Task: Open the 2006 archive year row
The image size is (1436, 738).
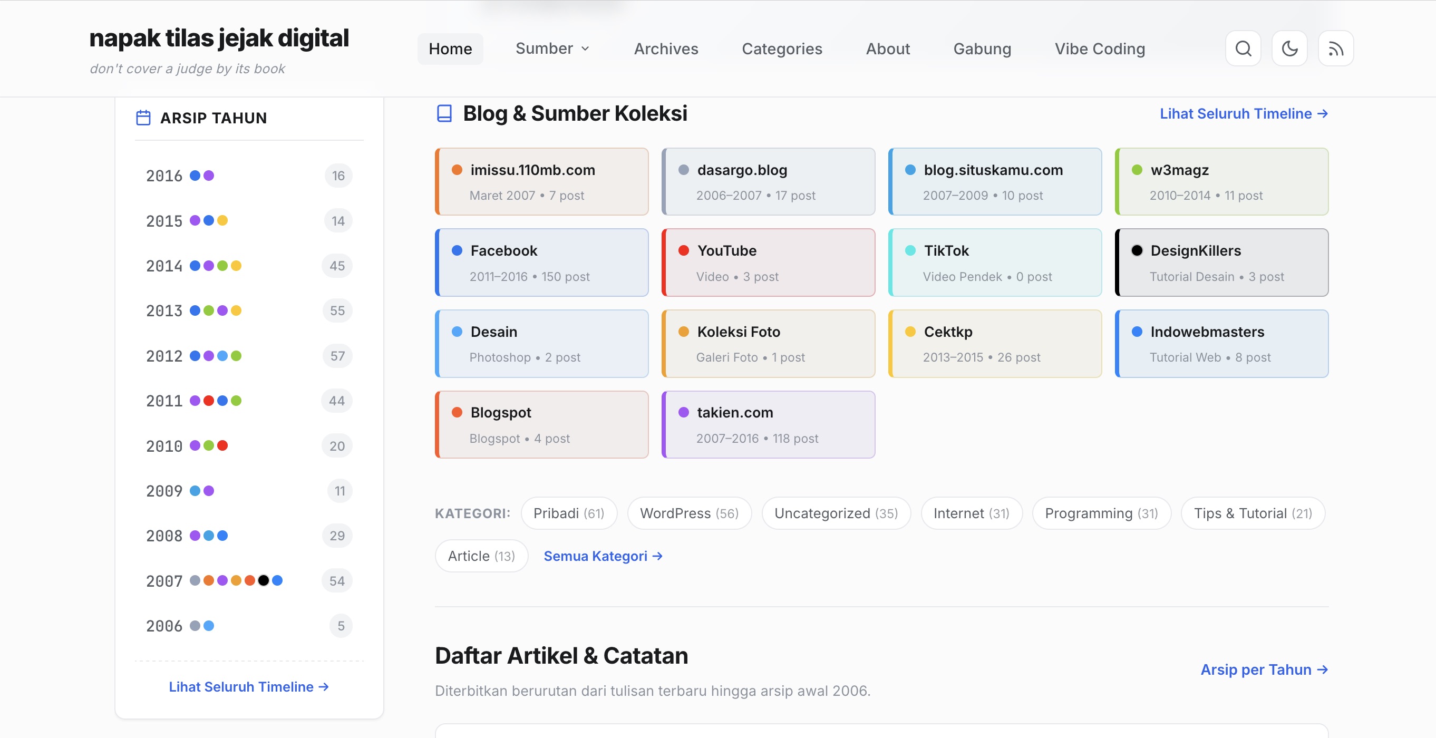Action: click(249, 626)
